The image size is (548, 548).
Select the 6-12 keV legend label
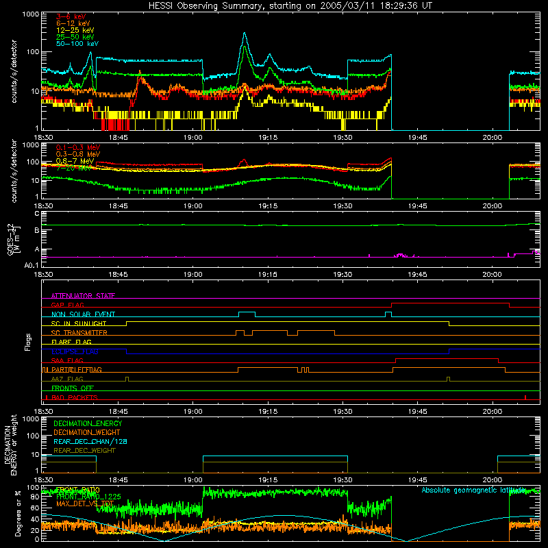tap(73, 23)
